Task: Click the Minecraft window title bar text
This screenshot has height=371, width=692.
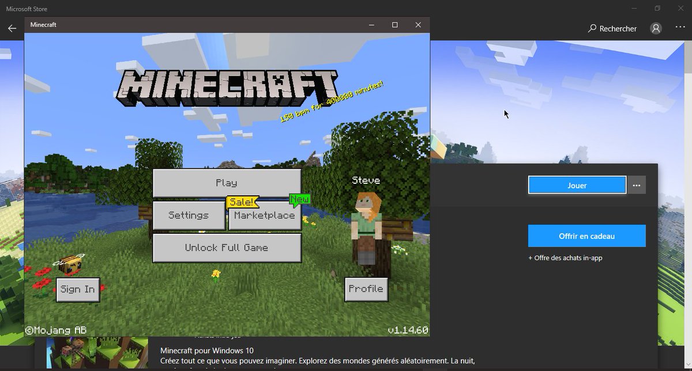Action: point(43,25)
